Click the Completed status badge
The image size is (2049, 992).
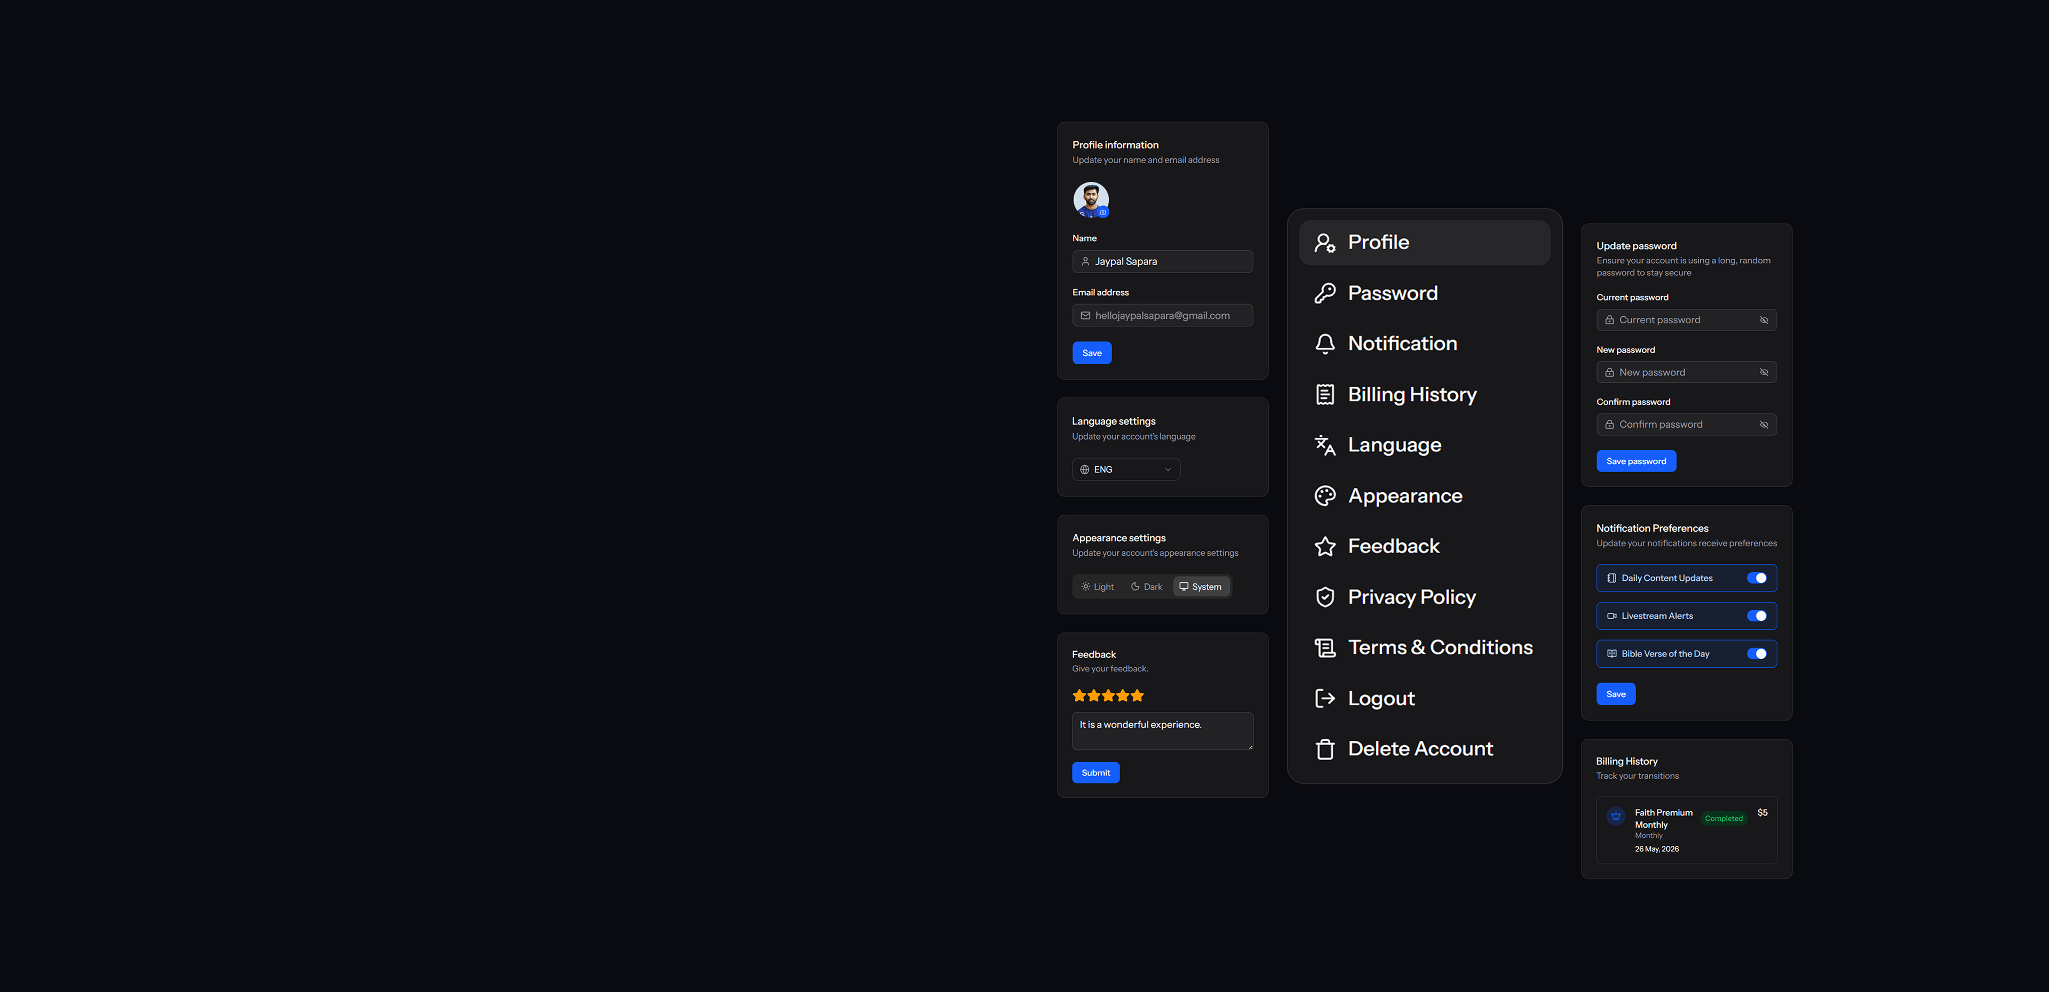coord(1724,819)
